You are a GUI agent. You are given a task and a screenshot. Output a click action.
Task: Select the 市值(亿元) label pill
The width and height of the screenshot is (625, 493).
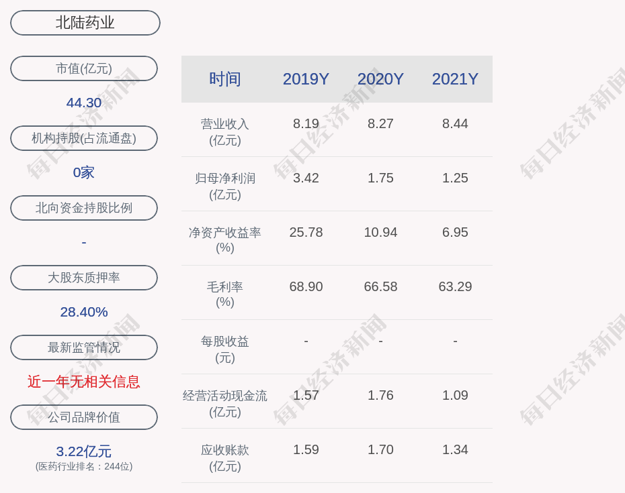point(84,68)
